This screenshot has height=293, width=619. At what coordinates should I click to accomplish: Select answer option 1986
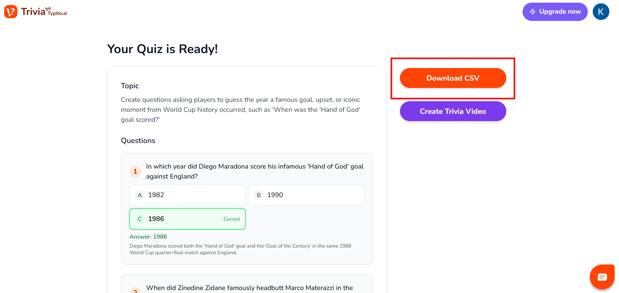[x=187, y=219]
